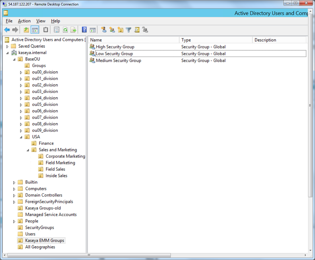This screenshot has width=315, height=260.
Task: Sort list by the Type column header
Action: tap(215, 40)
